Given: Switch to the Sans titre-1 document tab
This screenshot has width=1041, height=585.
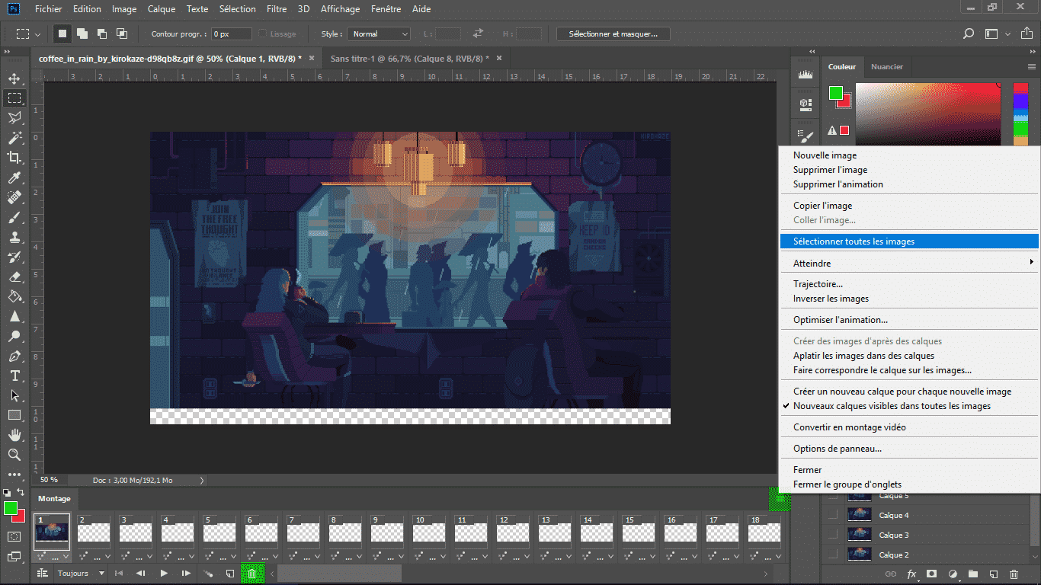Looking at the screenshot, I should (x=407, y=59).
